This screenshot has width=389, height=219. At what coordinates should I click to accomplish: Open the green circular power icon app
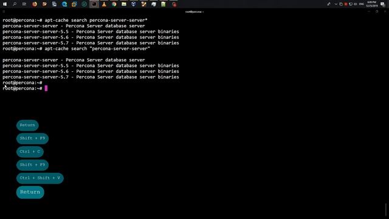click(84, 4)
